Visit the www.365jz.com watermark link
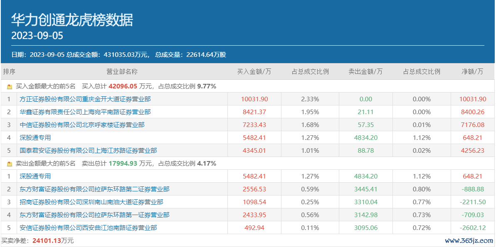The height and width of the screenshot is (247, 496). [x=469, y=241]
